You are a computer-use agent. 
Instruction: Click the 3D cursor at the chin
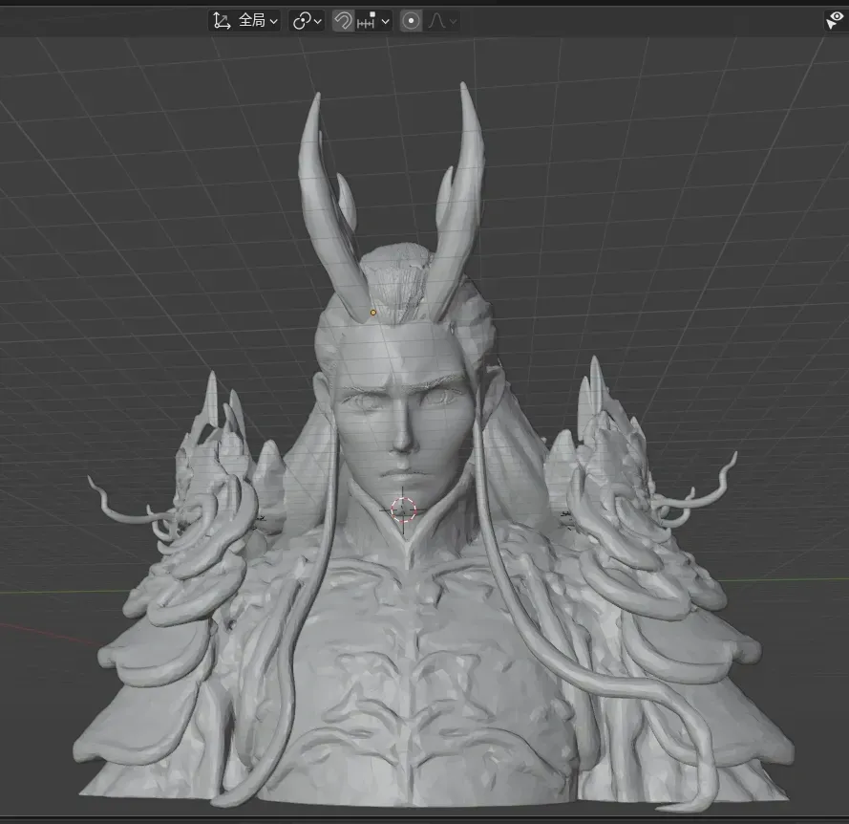coord(404,510)
